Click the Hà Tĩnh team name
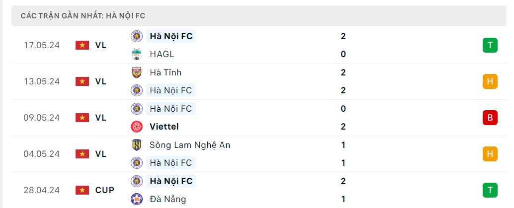514x208 pixels. coord(165,72)
